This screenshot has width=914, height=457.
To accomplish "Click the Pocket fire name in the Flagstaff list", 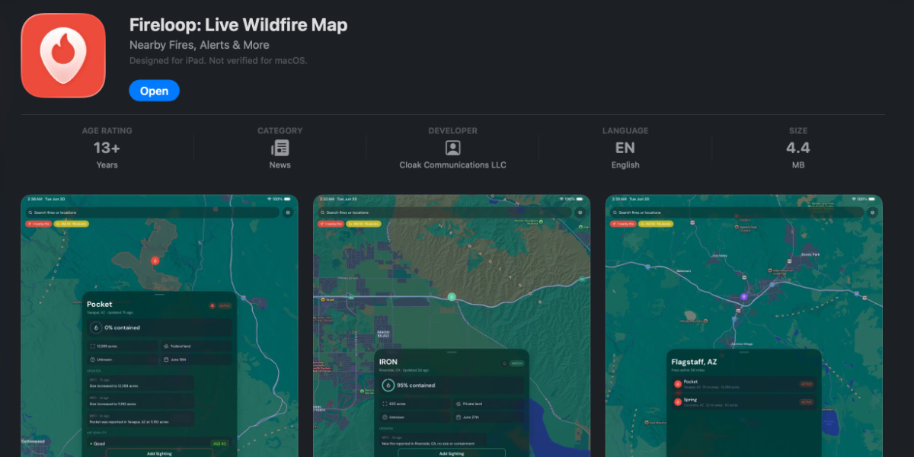I will [x=691, y=382].
